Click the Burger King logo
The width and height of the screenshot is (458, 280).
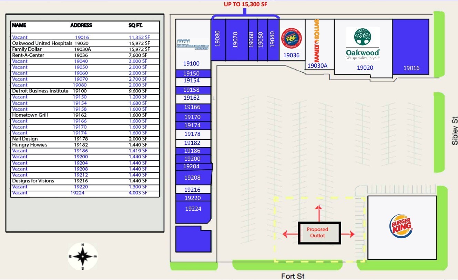[401, 226]
